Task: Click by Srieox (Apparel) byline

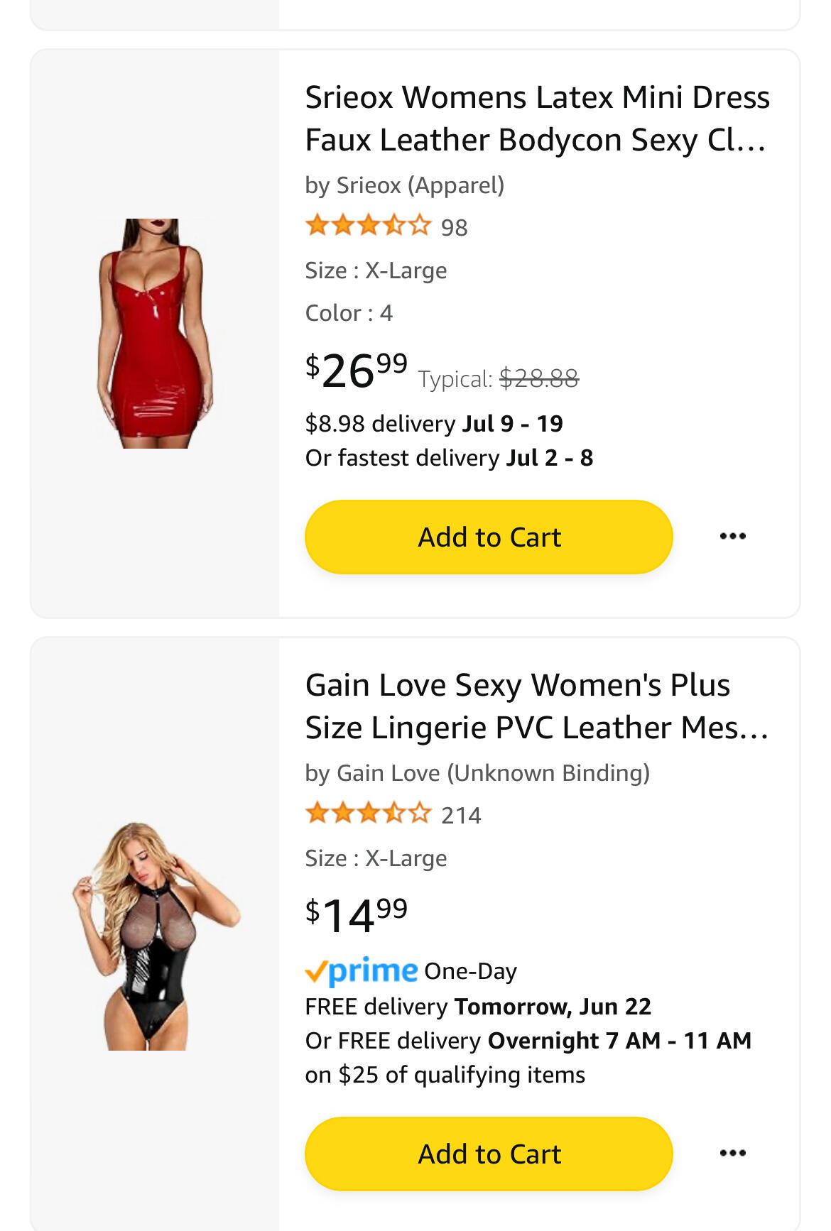Action: pyautogui.click(x=405, y=185)
